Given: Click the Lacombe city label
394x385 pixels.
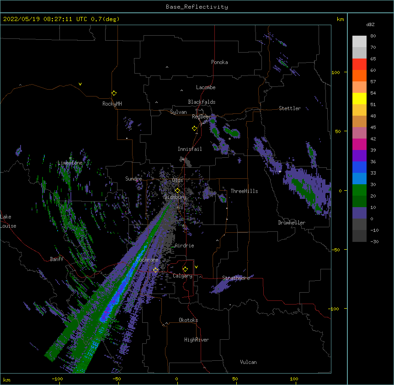Looking at the screenshot, I should click(x=206, y=87).
